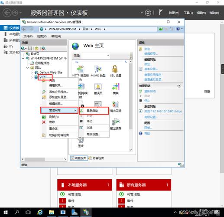Collapse 网站 tree node
This screenshot has height=217, width=224.
coord(27,68)
